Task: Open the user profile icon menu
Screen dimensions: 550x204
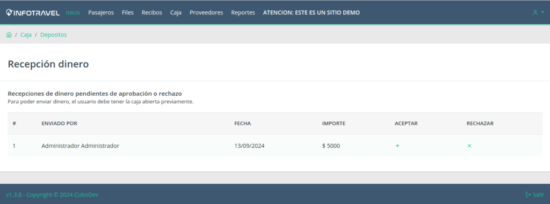Action: point(535,13)
